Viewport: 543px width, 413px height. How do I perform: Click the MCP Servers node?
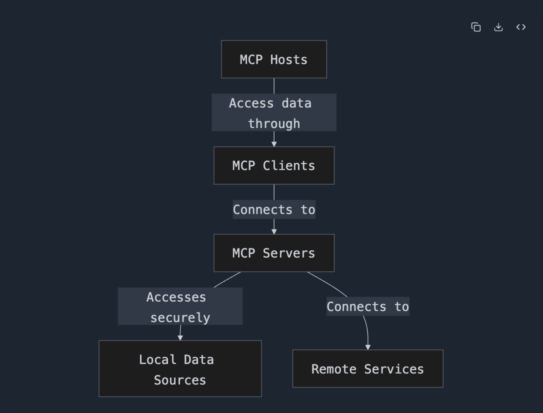[x=274, y=253]
